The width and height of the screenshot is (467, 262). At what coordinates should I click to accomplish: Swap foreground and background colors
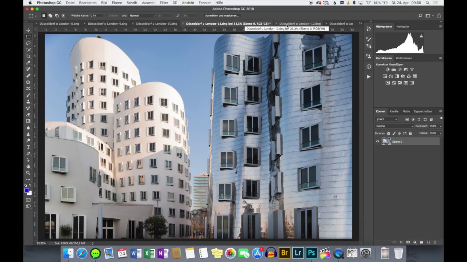tap(30, 186)
